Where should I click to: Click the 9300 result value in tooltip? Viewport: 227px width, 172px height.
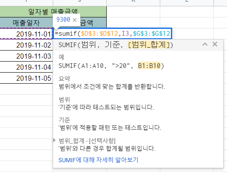[x=63, y=20]
